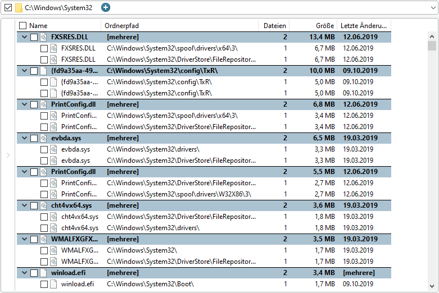Click the file icon of PrintConfi... 3,4 MB in spool\drivers\x64\3

coord(53,116)
